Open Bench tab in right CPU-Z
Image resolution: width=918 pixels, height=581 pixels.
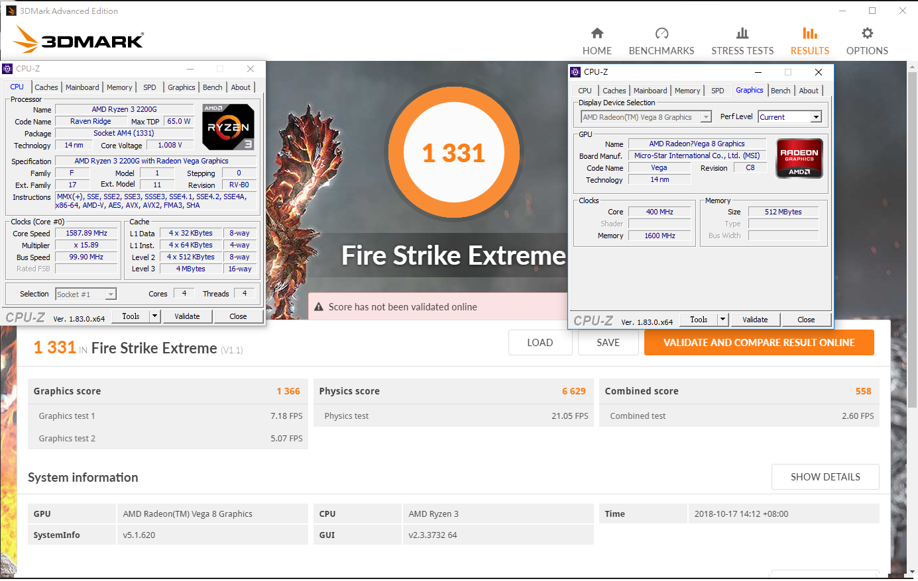pos(781,91)
